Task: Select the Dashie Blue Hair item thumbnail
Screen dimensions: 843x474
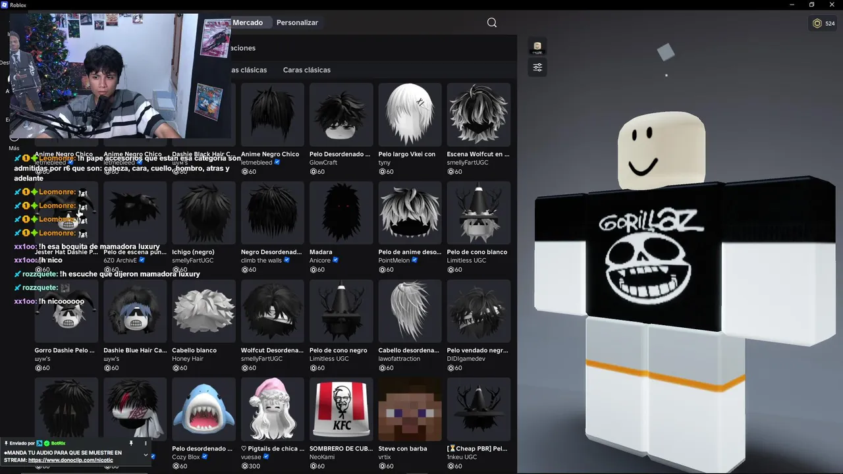Action: [135, 311]
